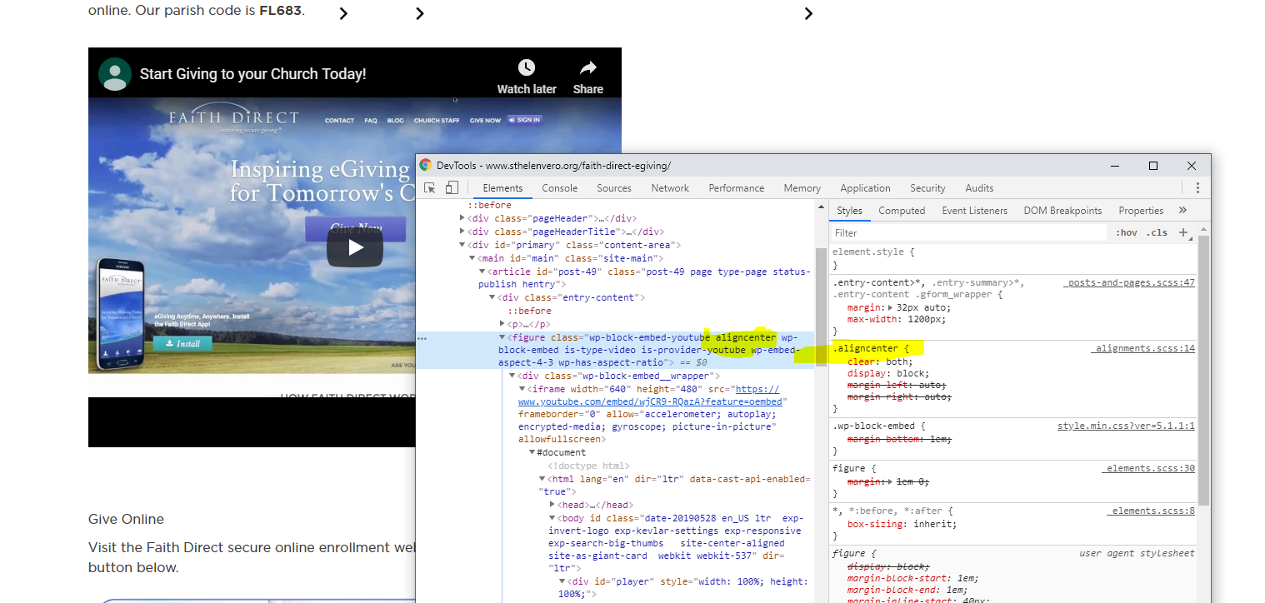Click the three-dot actions beside figure element

422,338
